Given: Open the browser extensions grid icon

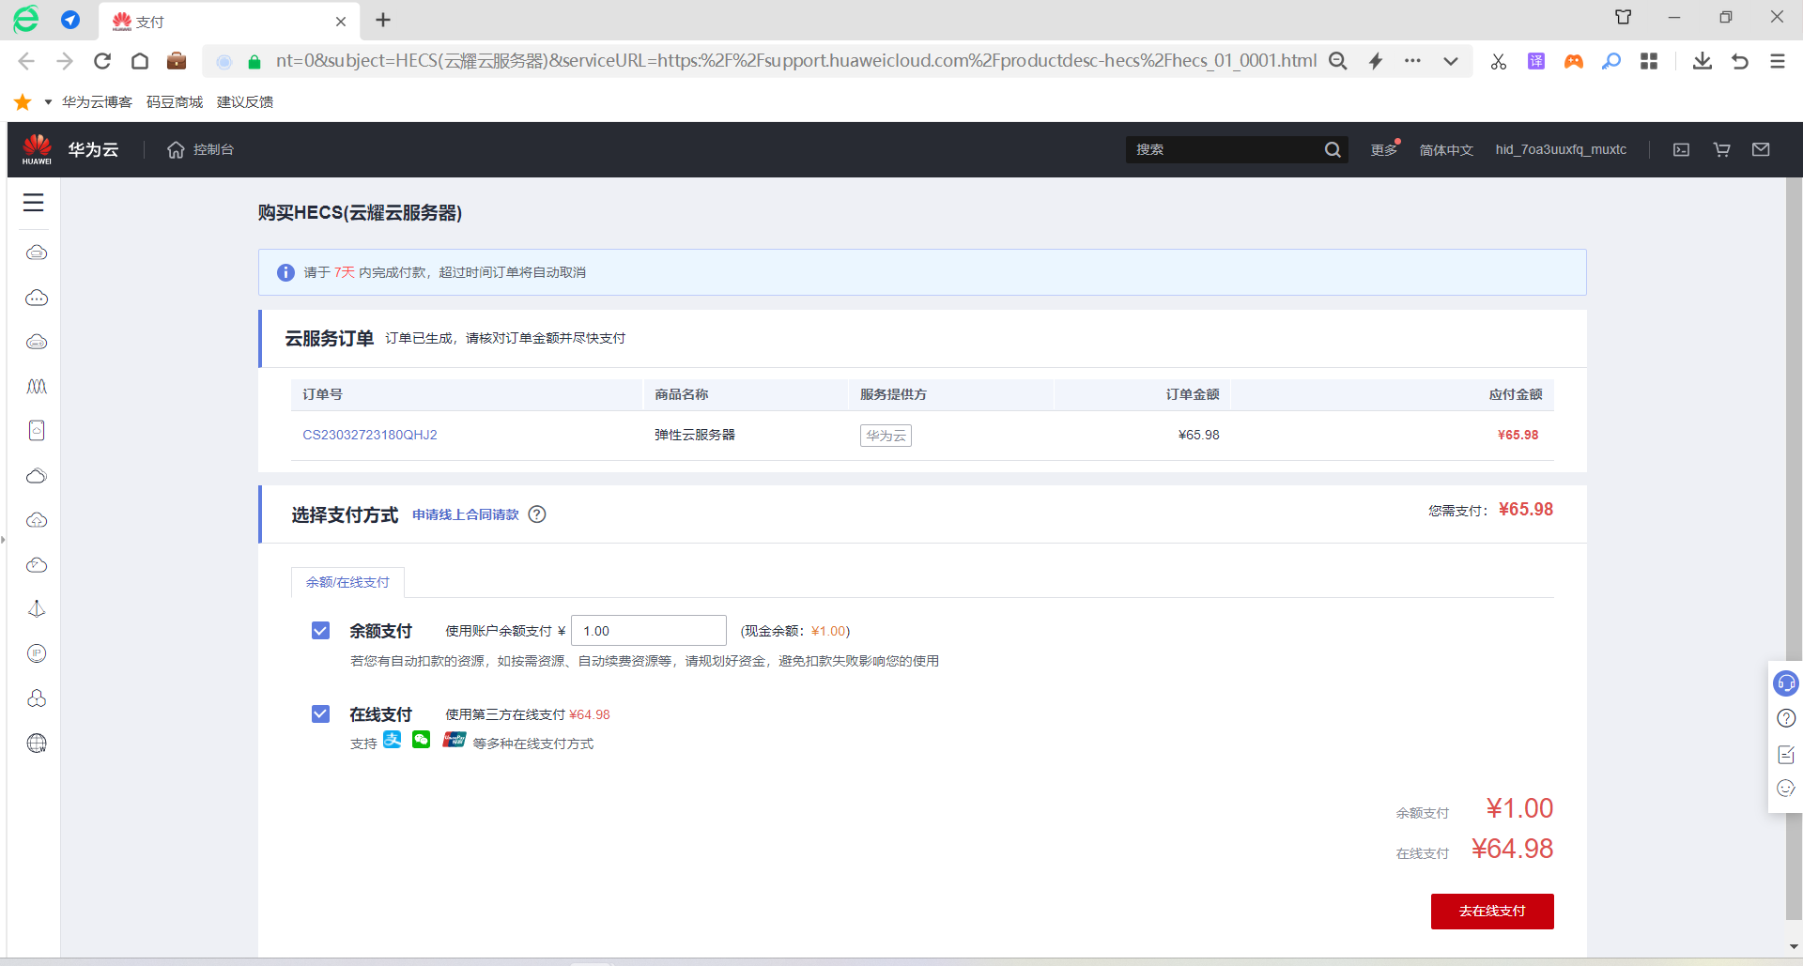Looking at the screenshot, I should 1649,61.
